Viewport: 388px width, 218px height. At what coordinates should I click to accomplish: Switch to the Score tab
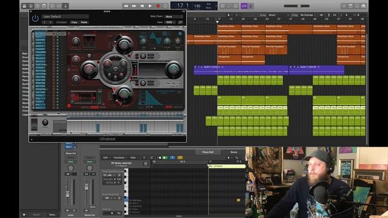(234, 152)
